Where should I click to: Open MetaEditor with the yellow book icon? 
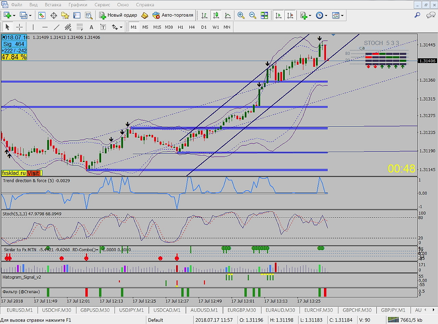145,15
